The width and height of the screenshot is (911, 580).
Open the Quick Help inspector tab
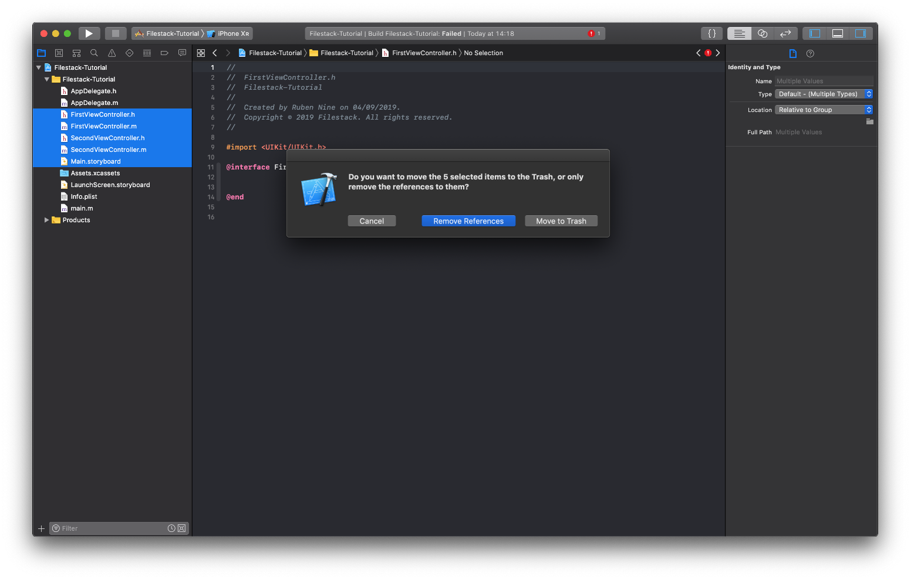pyautogui.click(x=810, y=53)
